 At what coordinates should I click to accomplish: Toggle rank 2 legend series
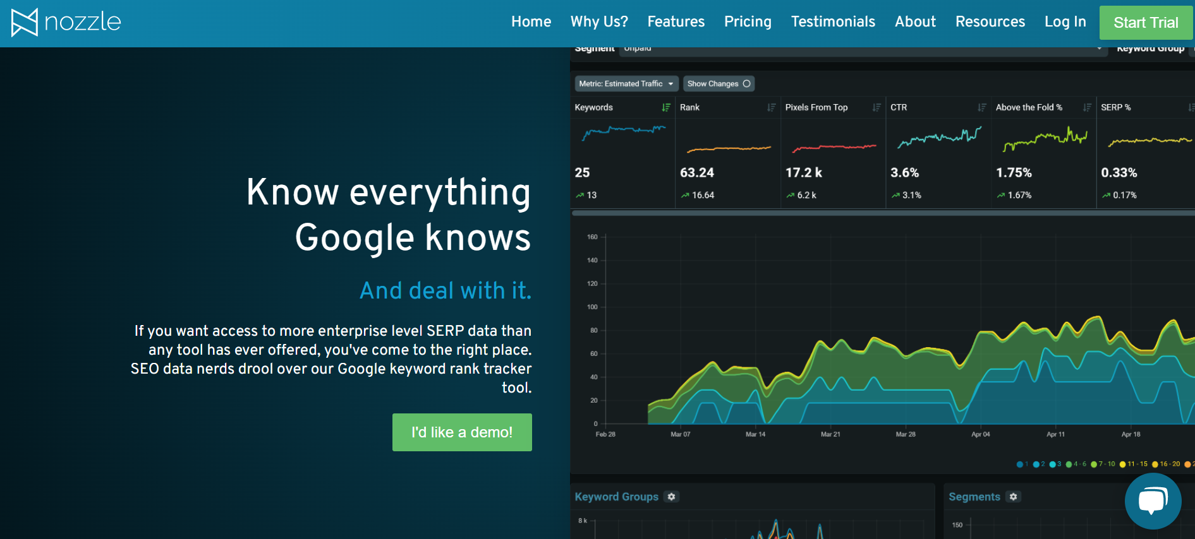pyautogui.click(x=1039, y=464)
